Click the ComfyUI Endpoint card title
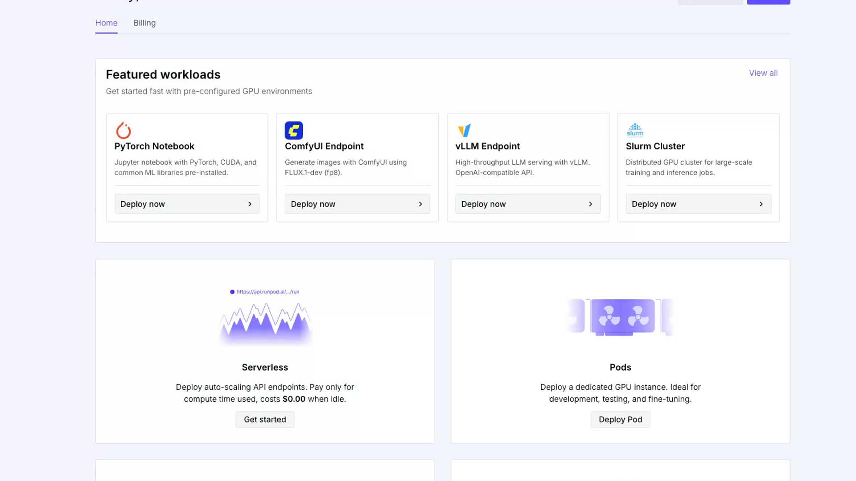This screenshot has height=481, width=856. tap(324, 146)
